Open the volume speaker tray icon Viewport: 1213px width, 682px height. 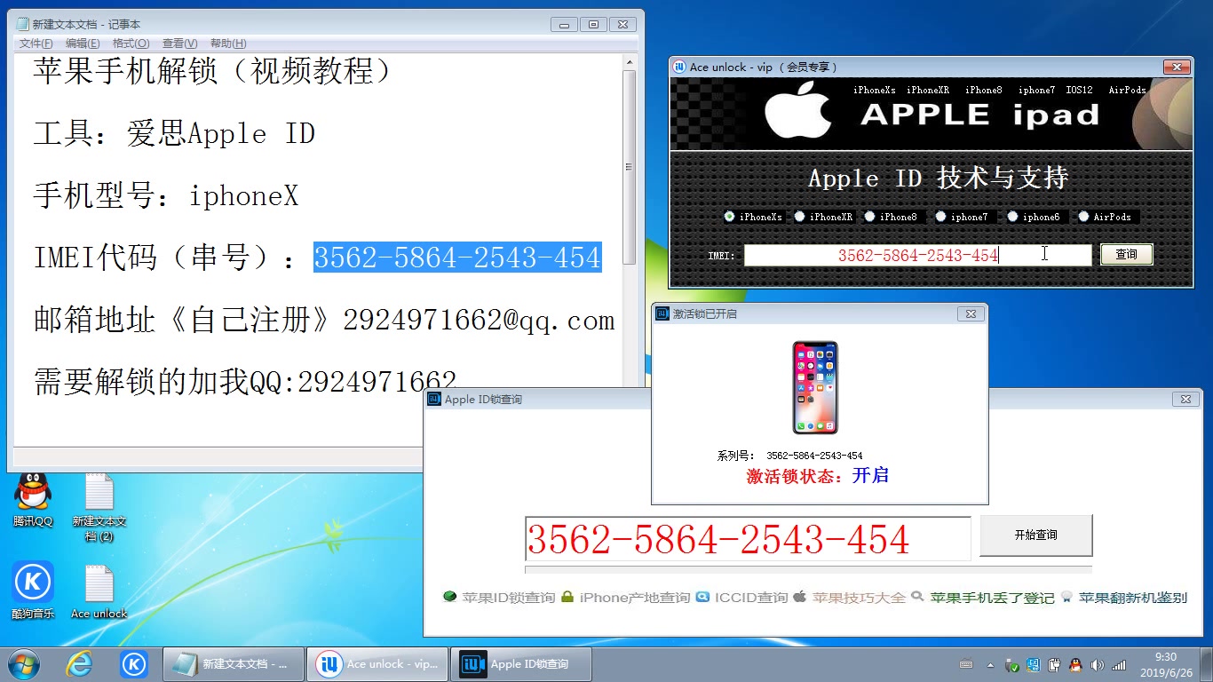click(x=1098, y=665)
